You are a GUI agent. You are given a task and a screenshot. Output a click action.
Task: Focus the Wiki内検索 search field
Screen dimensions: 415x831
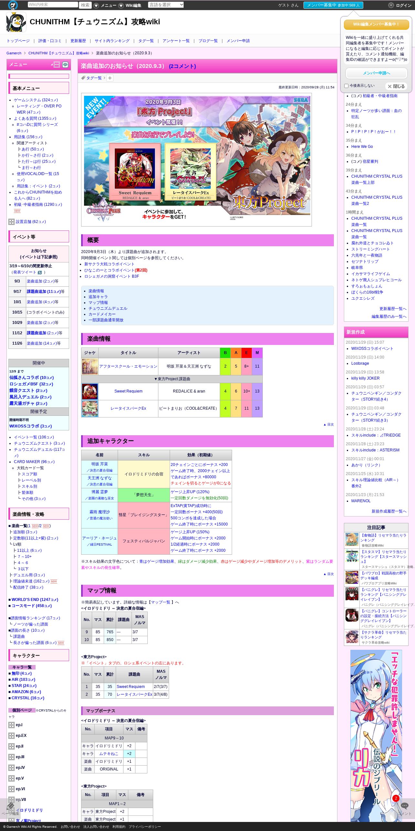tap(53, 5)
